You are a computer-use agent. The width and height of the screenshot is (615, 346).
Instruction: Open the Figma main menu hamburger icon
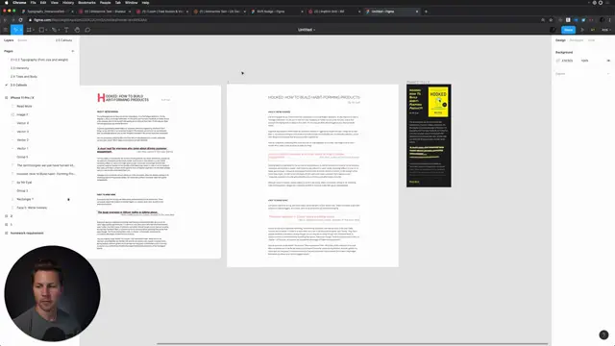(6, 30)
